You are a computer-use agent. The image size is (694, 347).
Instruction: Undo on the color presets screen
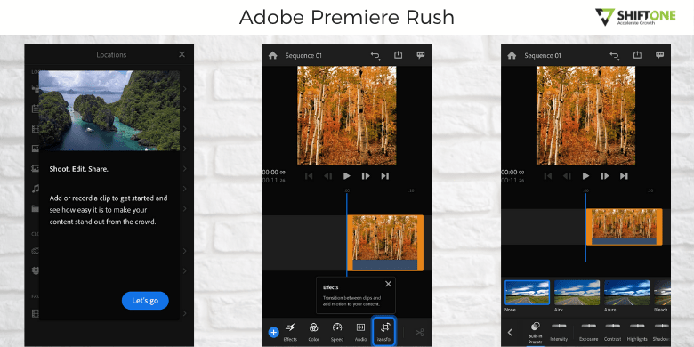point(614,55)
